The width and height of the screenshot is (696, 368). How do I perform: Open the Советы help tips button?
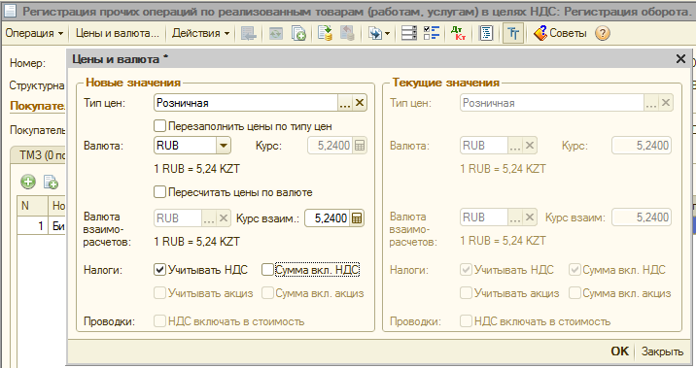pos(560,33)
